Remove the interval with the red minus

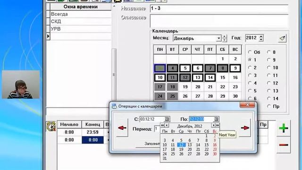point(284,145)
